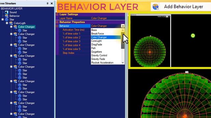Image resolution: width=211 pixels, height=118 pixels.
Task: Select the % of time color 2 property
Action: [71, 38]
